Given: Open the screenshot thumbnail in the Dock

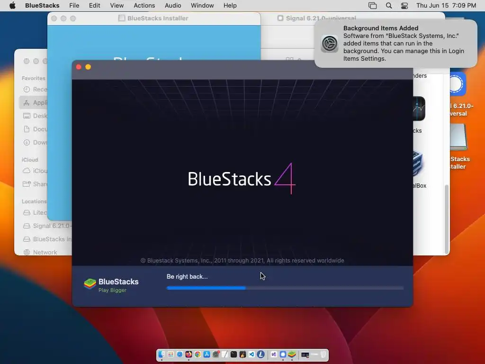Looking at the screenshot, I should click(305, 355).
